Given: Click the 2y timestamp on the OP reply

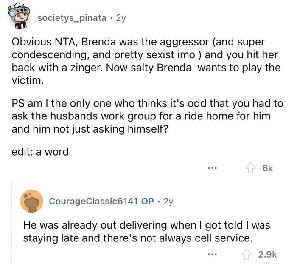Looking at the screenshot, I should click(168, 201).
